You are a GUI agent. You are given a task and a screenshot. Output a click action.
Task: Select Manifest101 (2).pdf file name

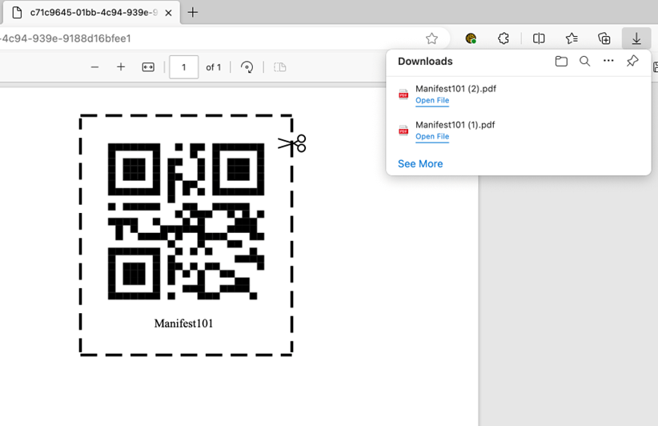455,89
